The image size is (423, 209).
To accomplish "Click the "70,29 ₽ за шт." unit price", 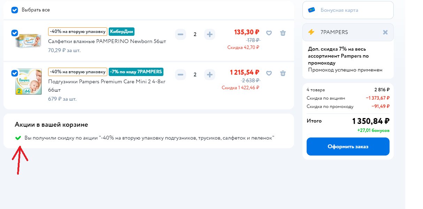I will pyautogui.click(x=64, y=50).
